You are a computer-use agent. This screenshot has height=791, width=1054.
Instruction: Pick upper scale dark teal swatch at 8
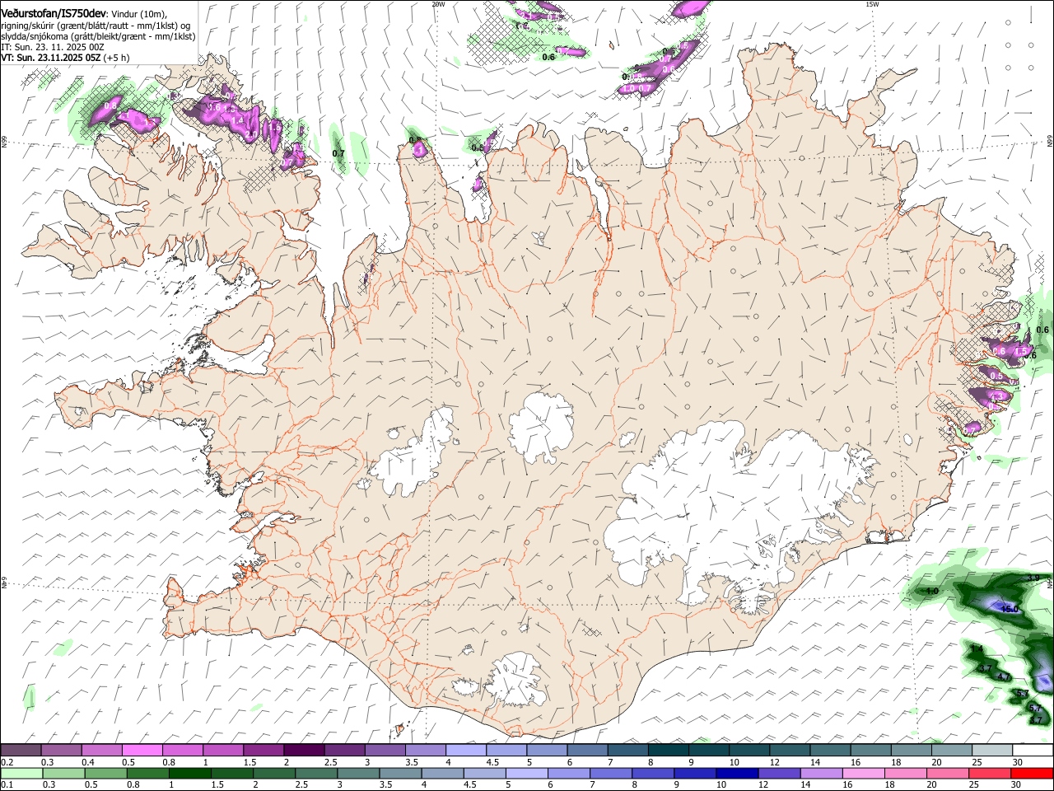point(669,751)
